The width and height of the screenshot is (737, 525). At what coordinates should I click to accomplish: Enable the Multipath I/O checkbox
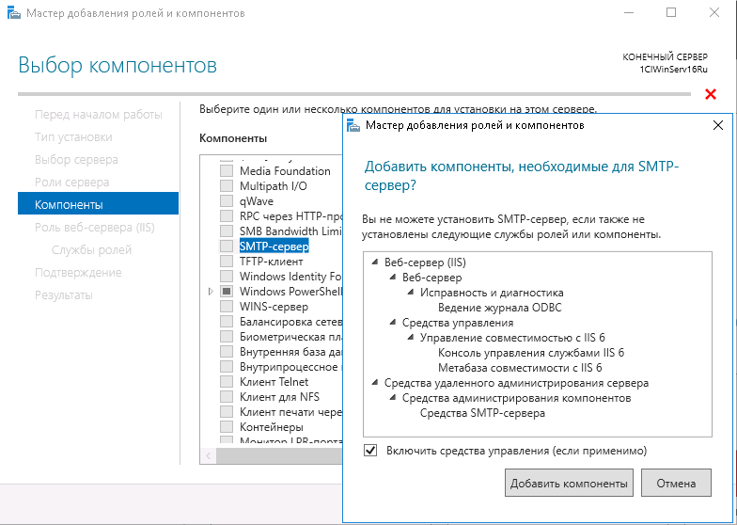pos(227,186)
